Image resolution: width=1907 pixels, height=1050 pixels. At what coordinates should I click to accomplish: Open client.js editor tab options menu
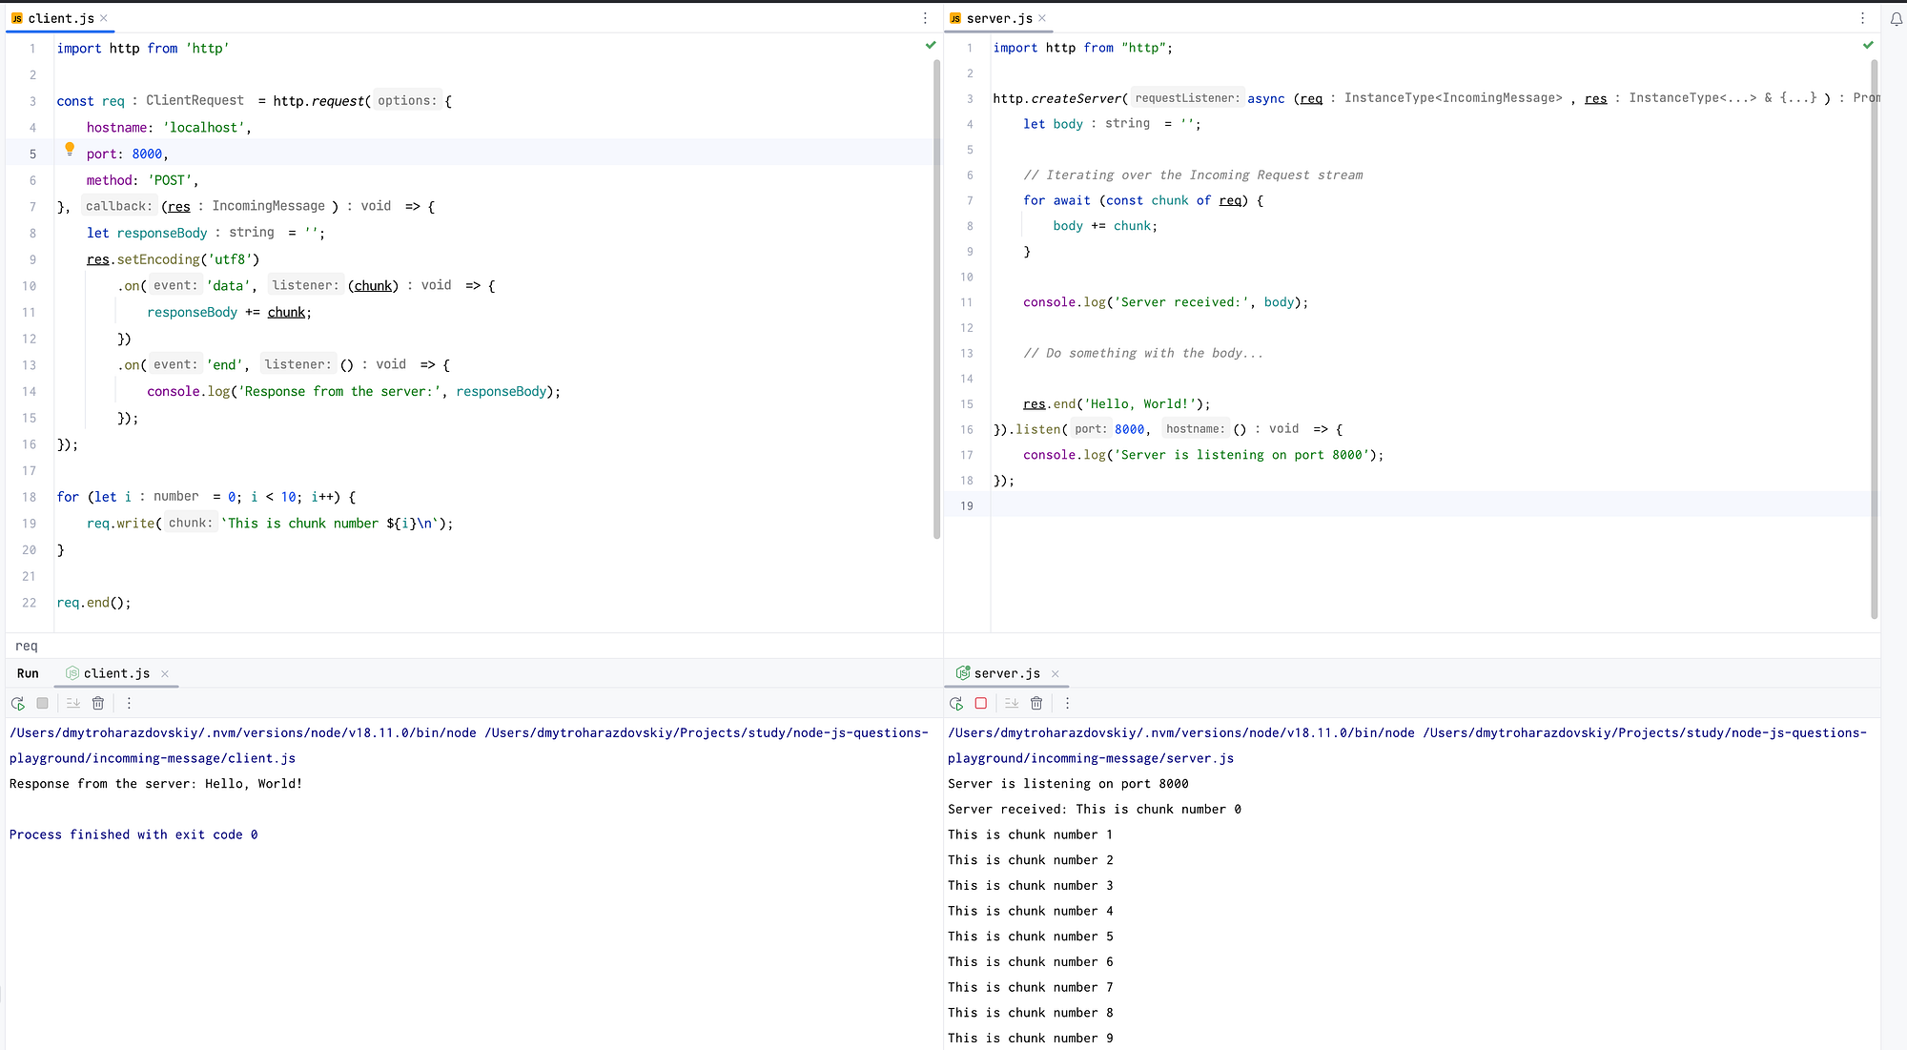(924, 18)
